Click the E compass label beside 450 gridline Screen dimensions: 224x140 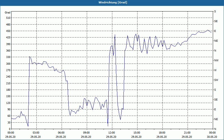(x=215, y=31)
